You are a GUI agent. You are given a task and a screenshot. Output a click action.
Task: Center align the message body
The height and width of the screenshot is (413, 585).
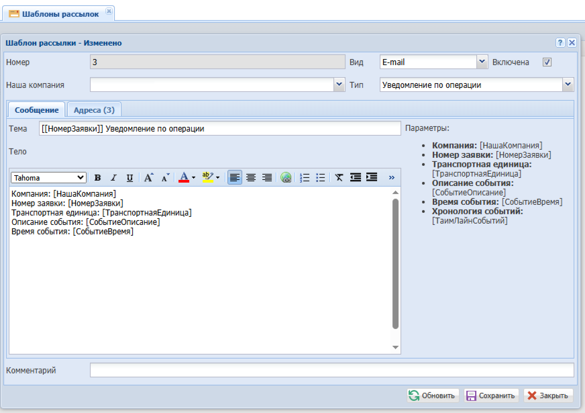pyautogui.click(x=251, y=178)
